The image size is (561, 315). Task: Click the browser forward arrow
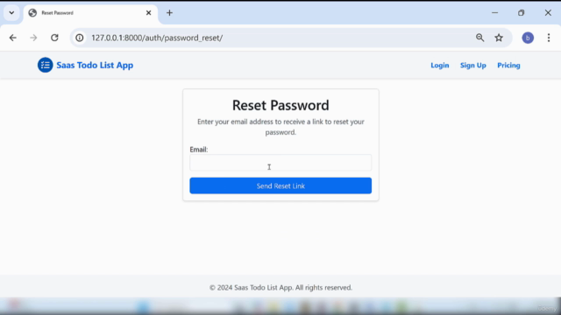click(33, 38)
